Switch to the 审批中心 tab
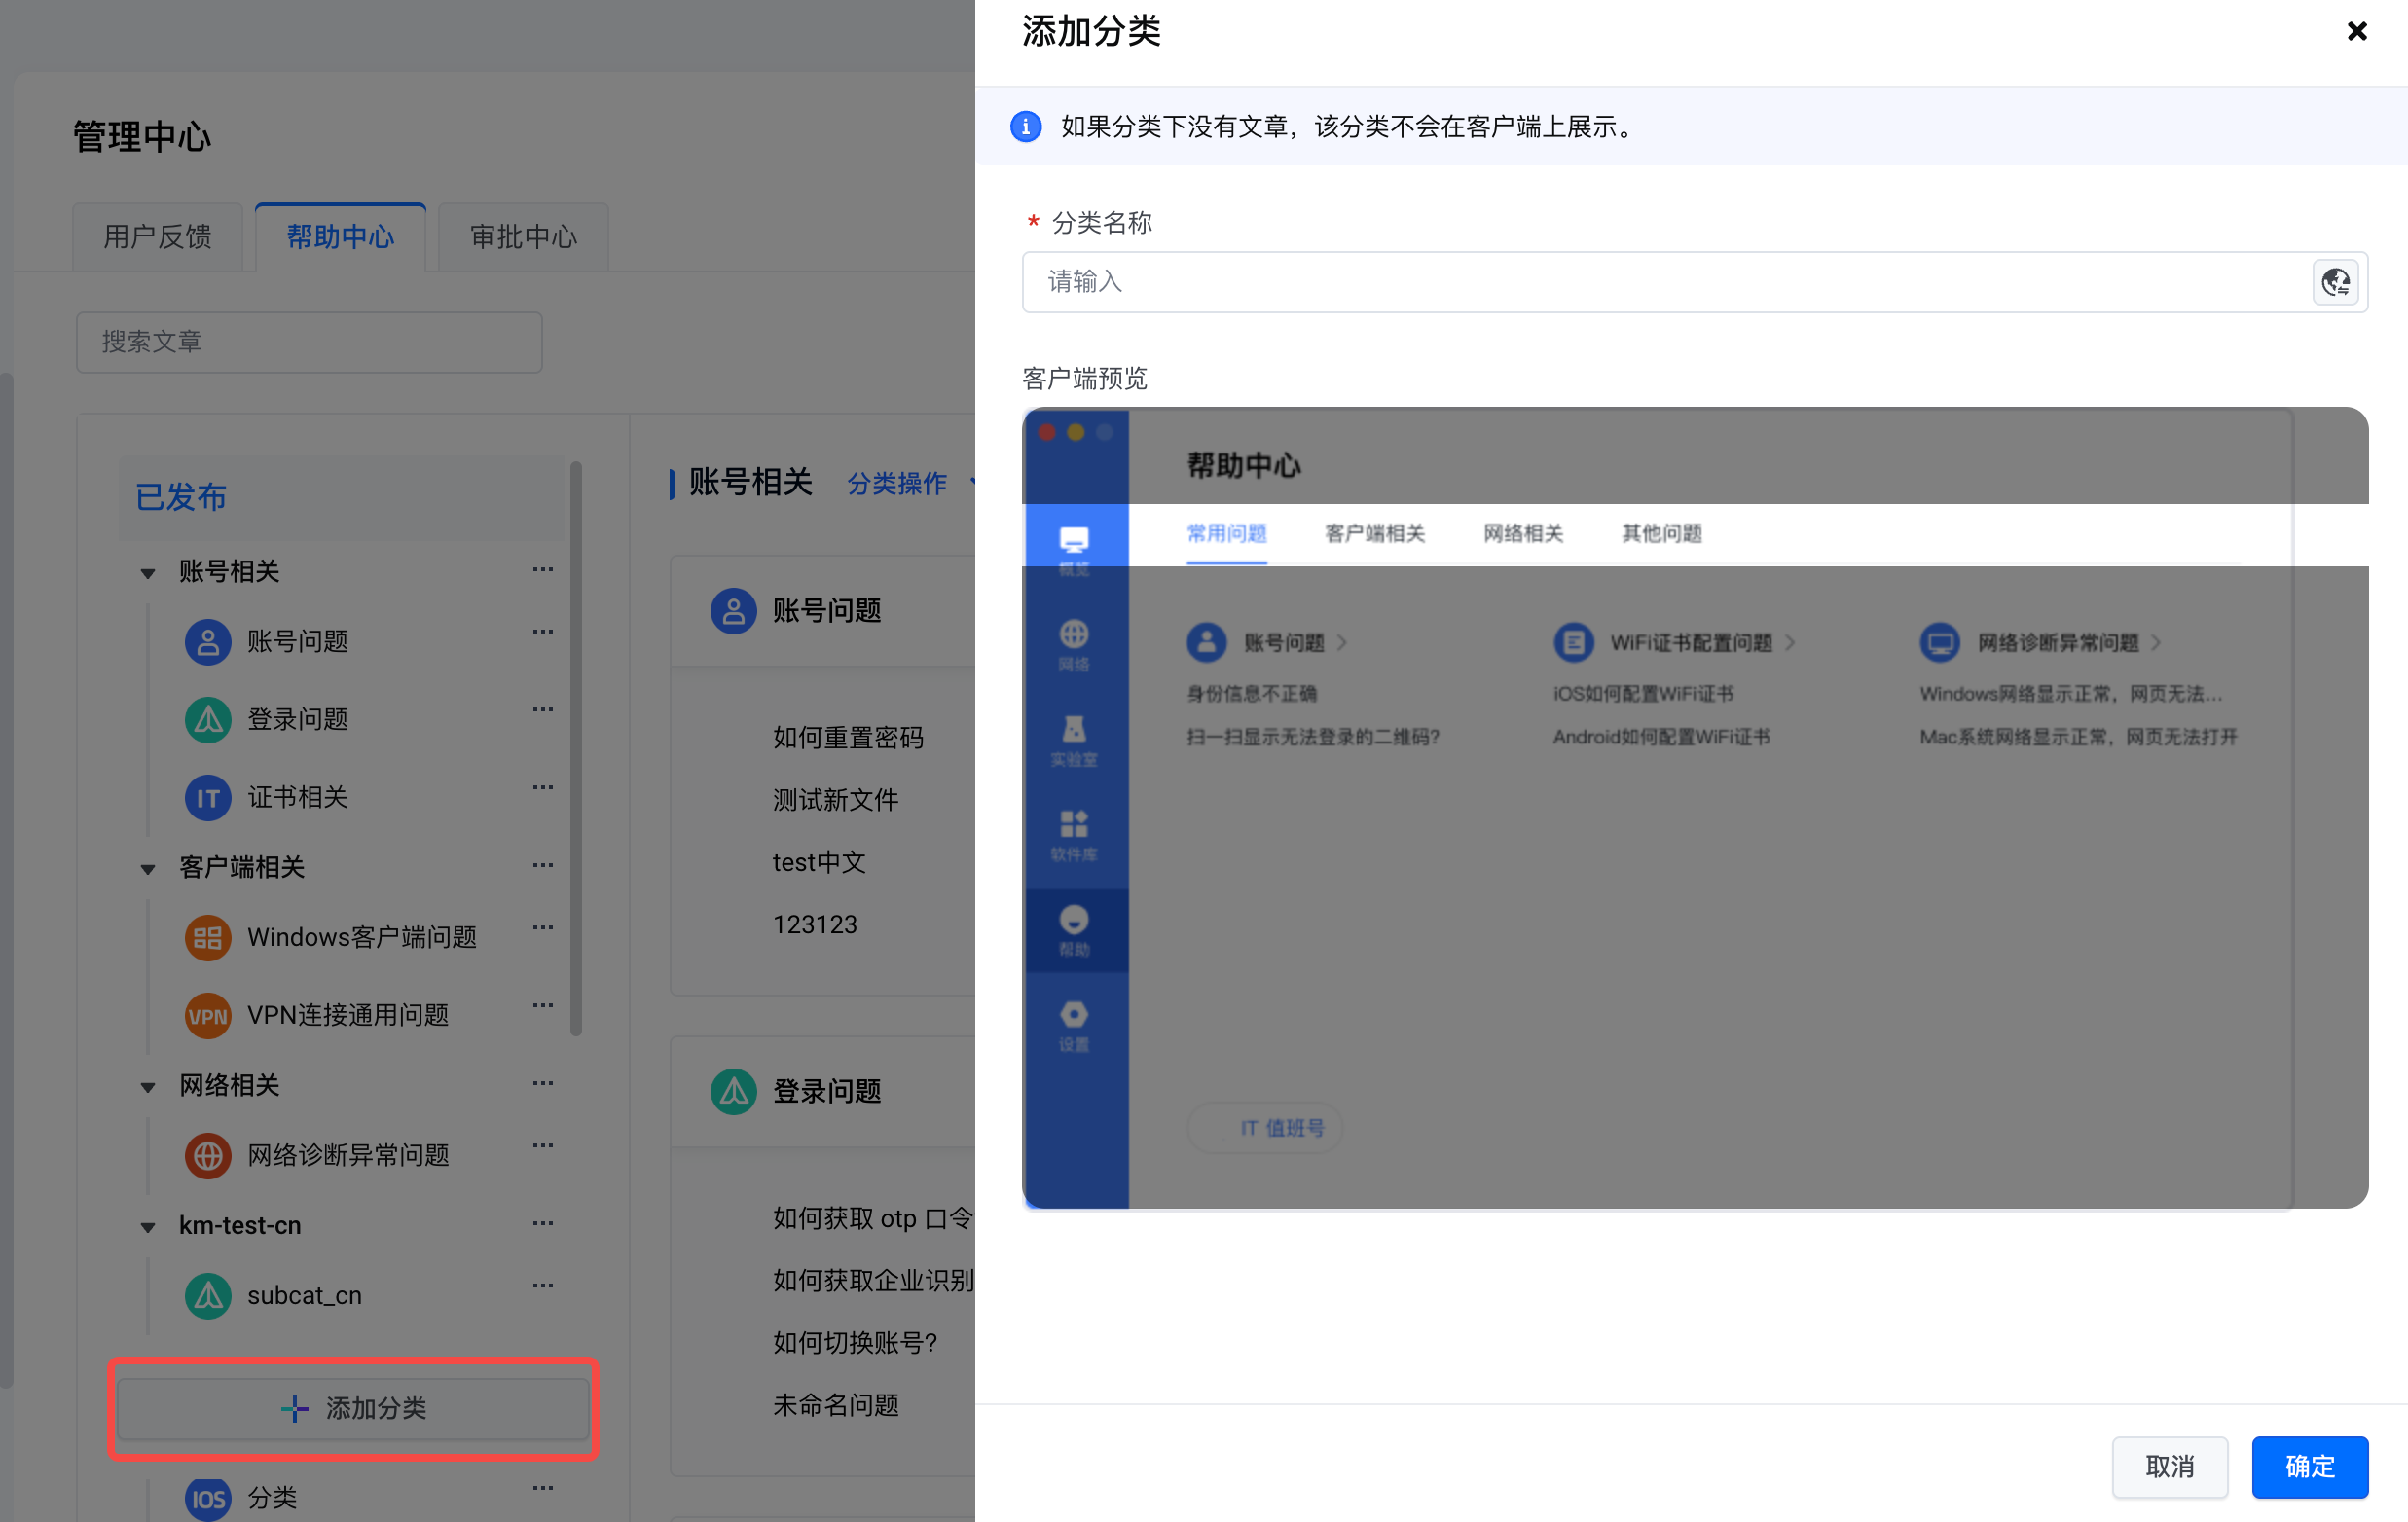Viewport: 2408px width, 1522px height. click(523, 237)
